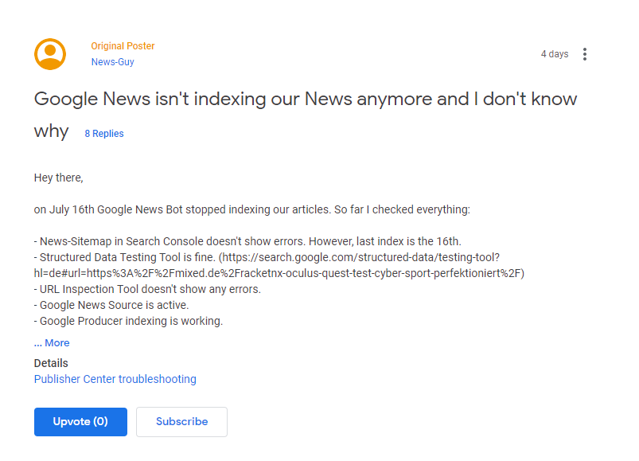Show the 8 Replies for this thread
Viewport: 639px width, 461px height.
point(103,133)
